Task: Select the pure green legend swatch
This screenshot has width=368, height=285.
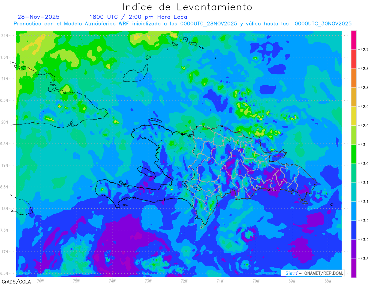Action: coord(354,154)
